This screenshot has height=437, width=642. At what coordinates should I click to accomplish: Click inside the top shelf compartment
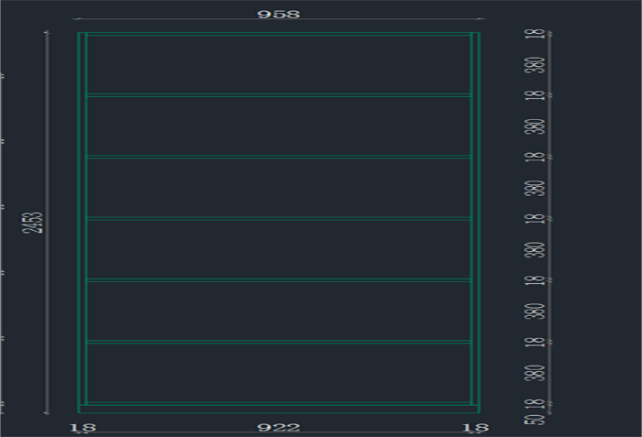coord(279,64)
